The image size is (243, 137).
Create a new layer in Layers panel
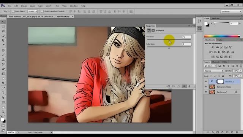(x=232, y=132)
